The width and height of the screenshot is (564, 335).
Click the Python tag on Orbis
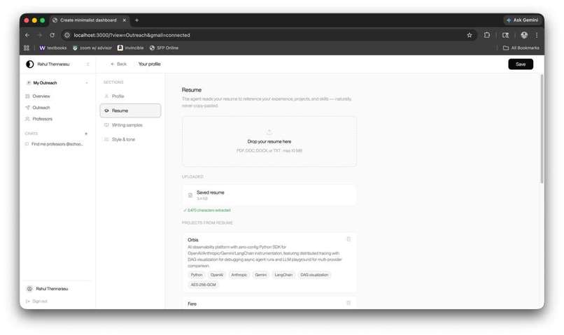[x=197, y=275]
